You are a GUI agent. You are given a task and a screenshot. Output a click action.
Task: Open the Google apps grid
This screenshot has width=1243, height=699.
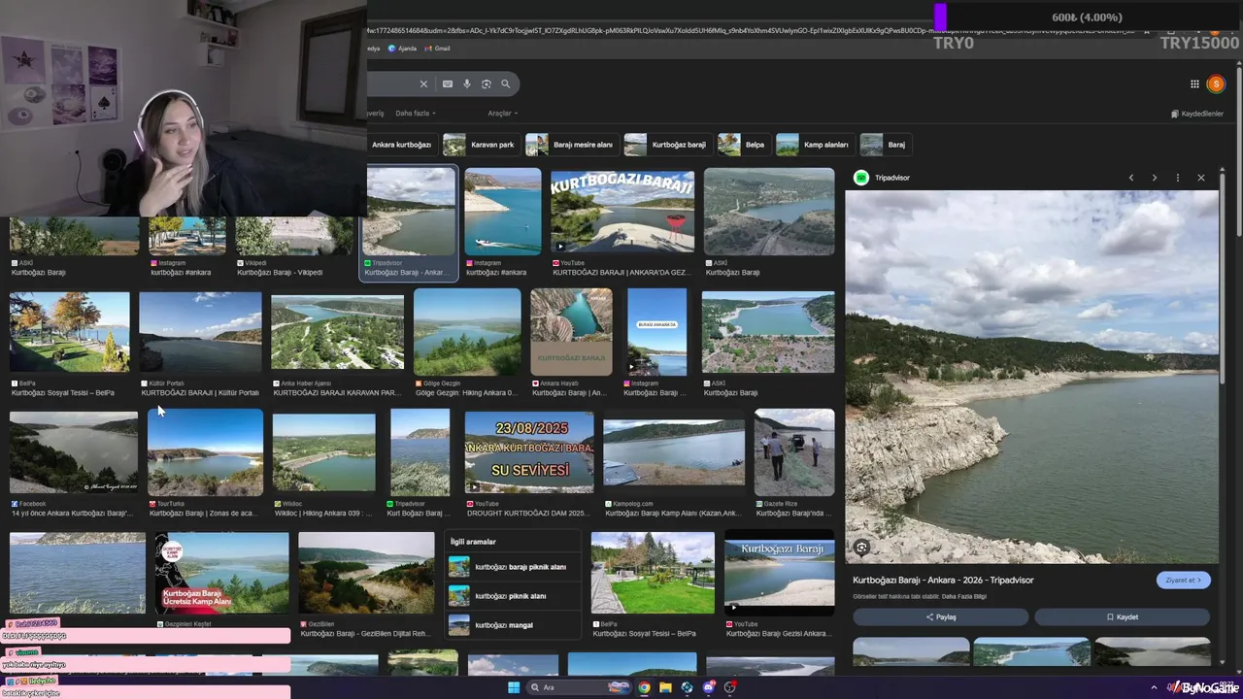click(x=1194, y=84)
